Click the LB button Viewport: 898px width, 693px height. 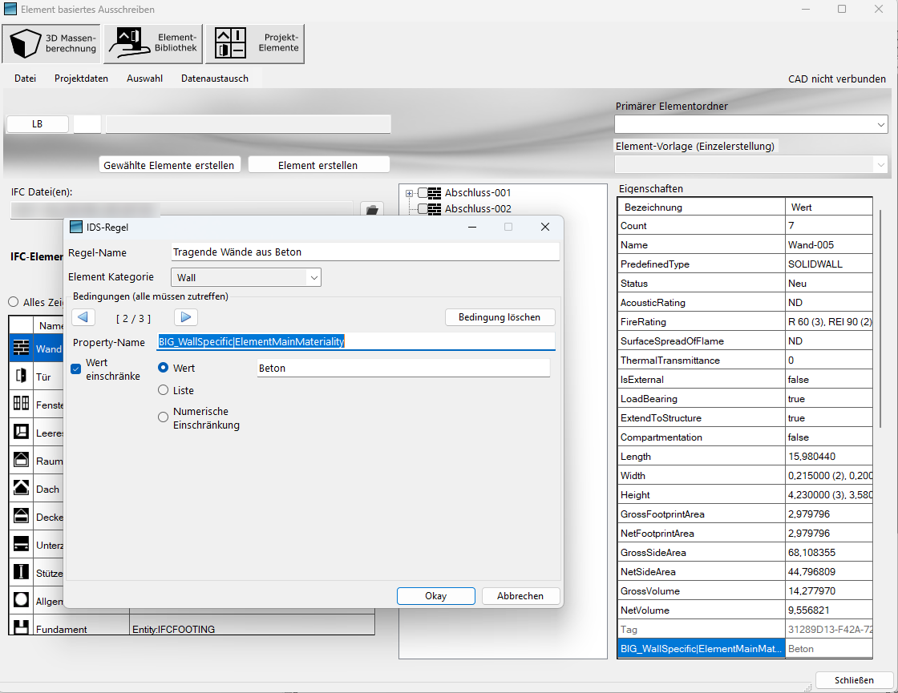pyautogui.click(x=37, y=123)
